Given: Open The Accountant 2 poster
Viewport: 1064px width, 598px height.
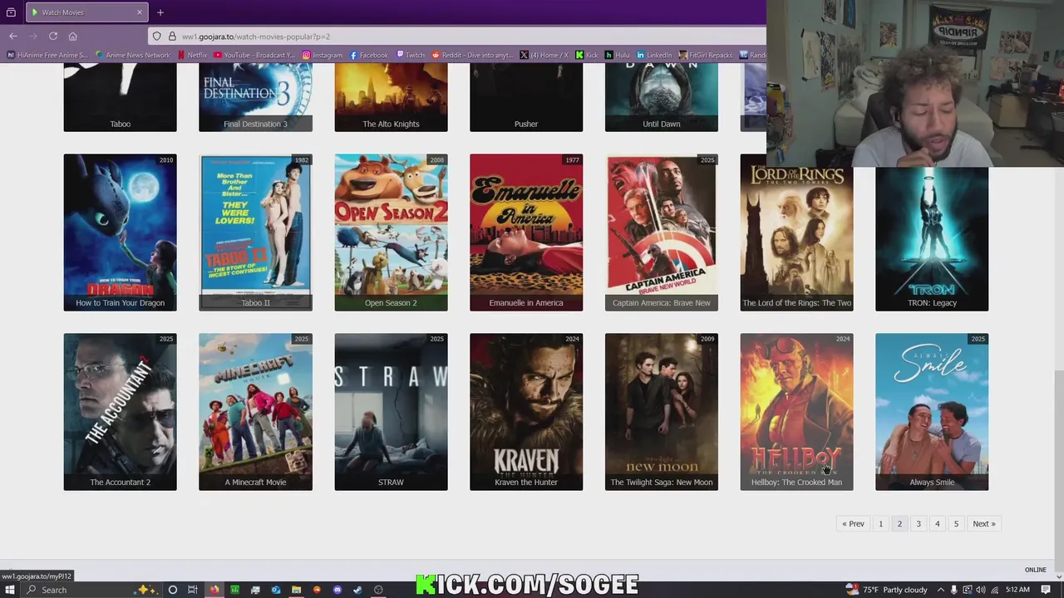Looking at the screenshot, I should pos(121,412).
